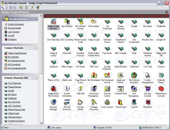Click the first view-mode toolbar button
The width and height of the screenshot is (170, 130).
(x=3, y=8)
